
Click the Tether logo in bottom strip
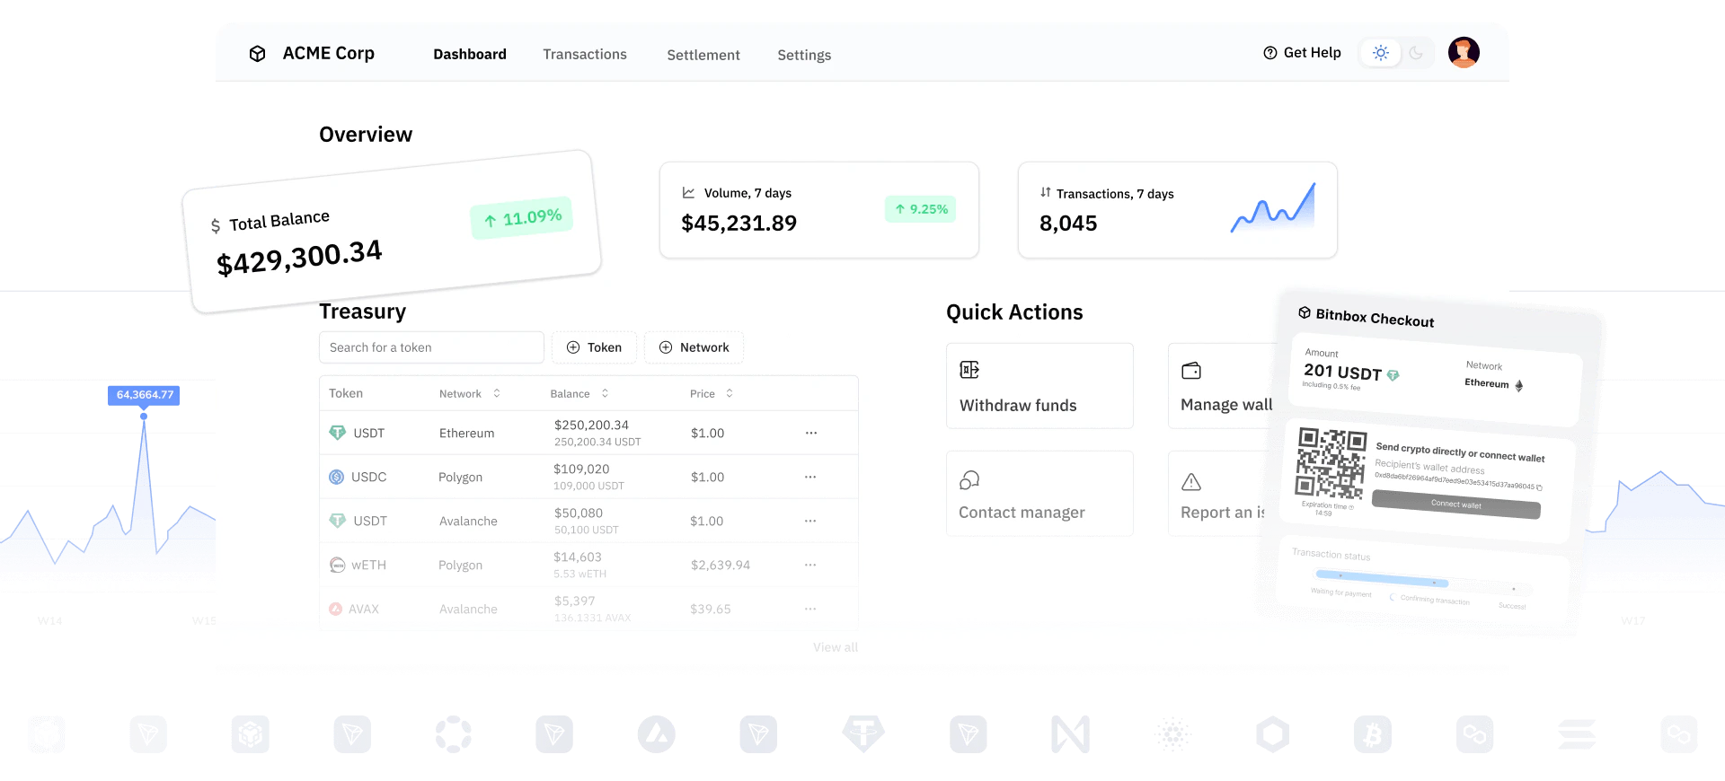[x=863, y=734]
